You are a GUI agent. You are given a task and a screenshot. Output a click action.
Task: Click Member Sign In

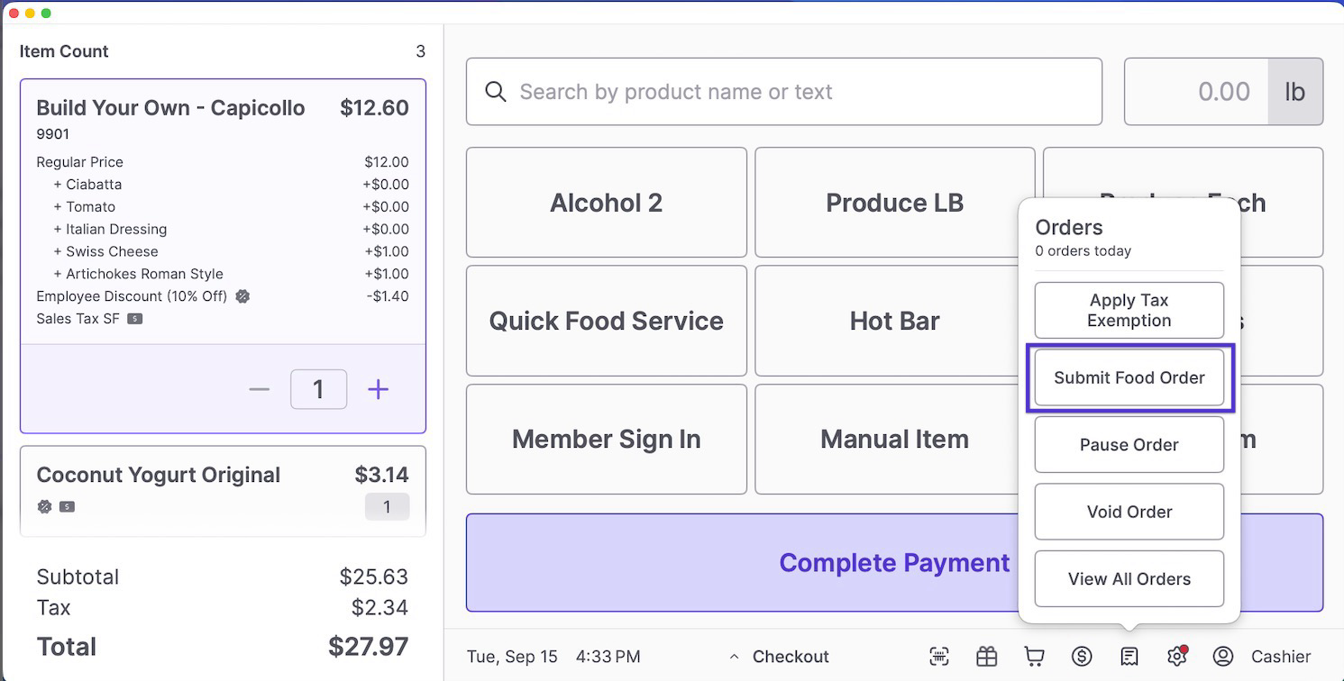click(607, 439)
